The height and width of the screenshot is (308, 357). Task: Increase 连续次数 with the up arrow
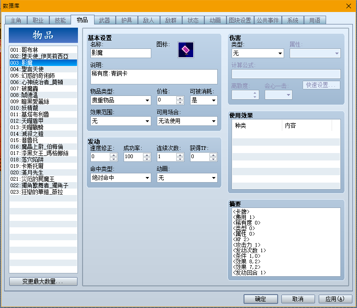click(x=180, y=154)
